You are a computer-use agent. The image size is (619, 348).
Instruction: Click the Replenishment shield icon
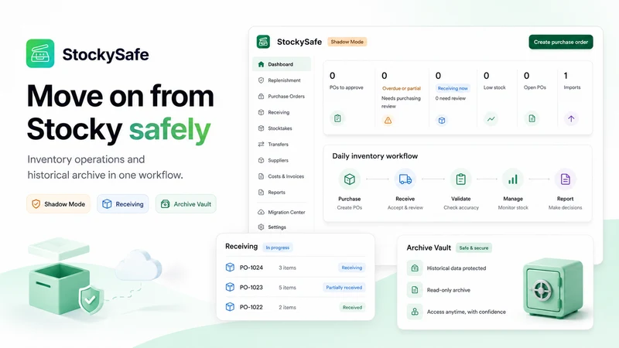pyautogui.click(x=261, y=80)
